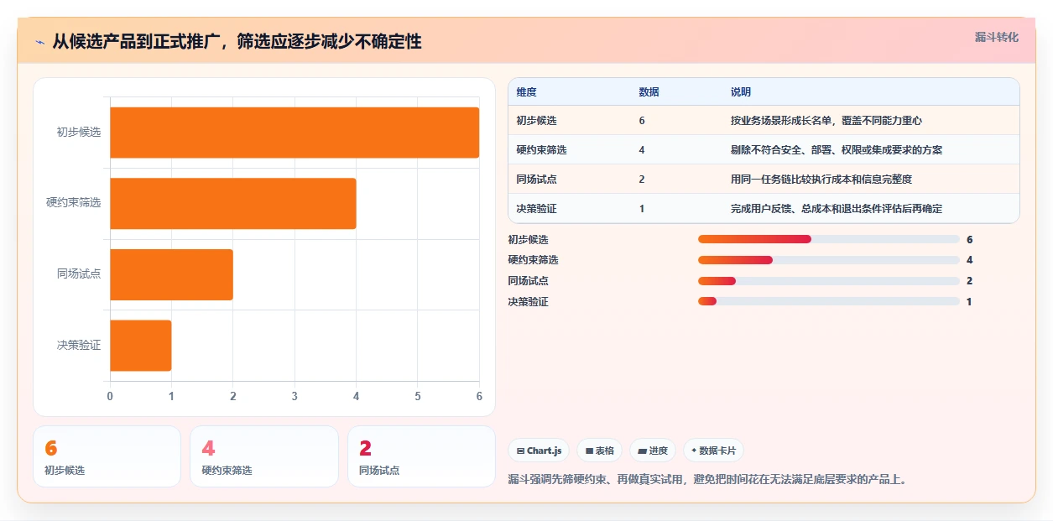
Task: Click the 同场试点 bar in chart
Action: pos(171,274)
